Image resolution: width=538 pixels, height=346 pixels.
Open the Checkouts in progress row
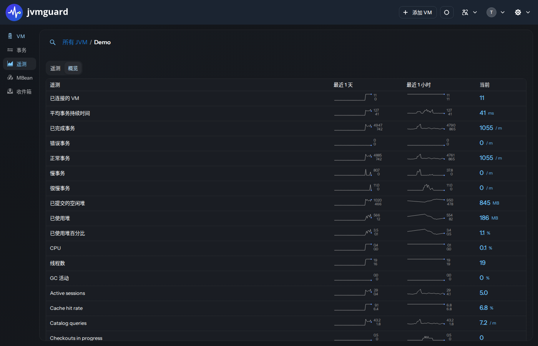click(286, 336)
